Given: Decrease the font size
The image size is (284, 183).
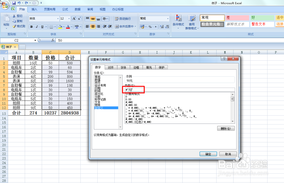Looking at the screenshot, I should click(x=79, y=18).
